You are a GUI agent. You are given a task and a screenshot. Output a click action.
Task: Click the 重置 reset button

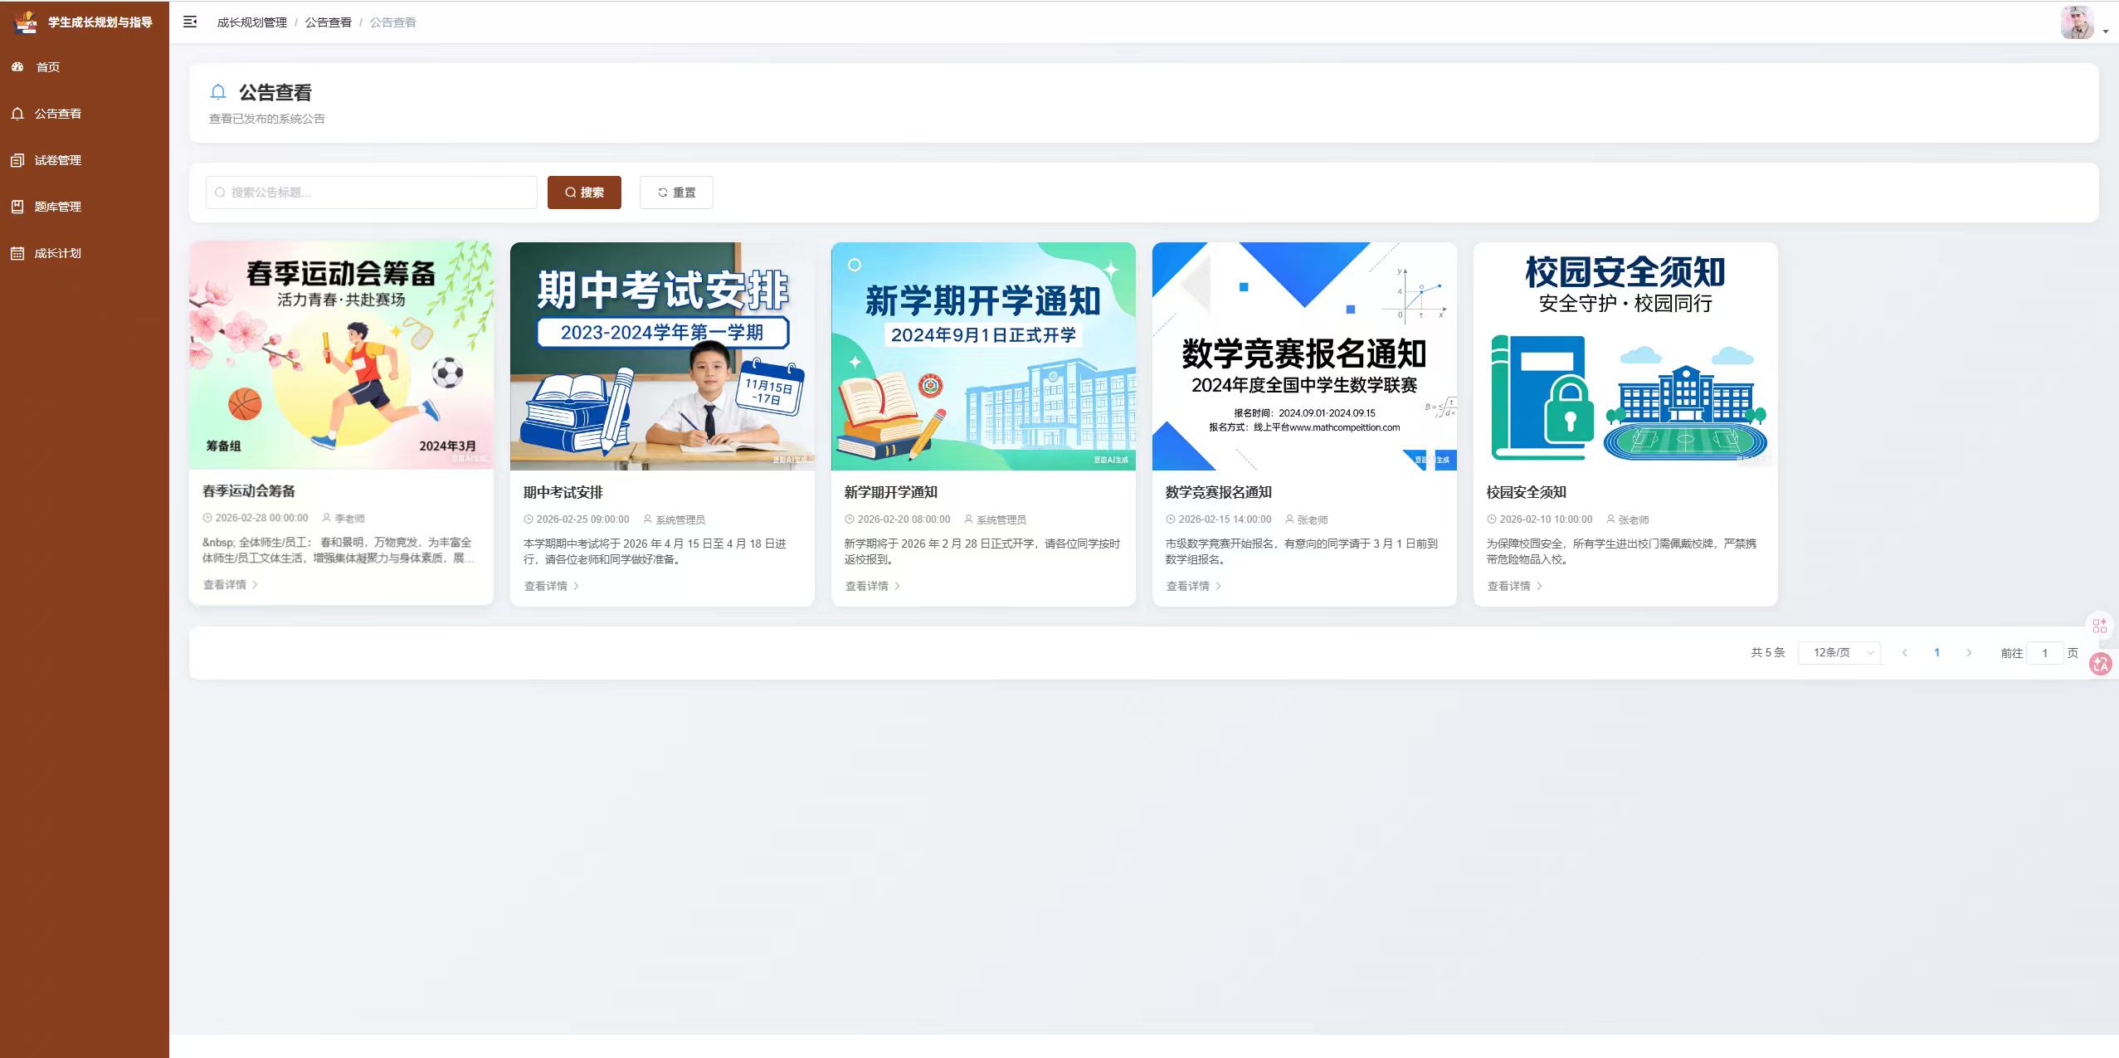[x=676, y=193]
